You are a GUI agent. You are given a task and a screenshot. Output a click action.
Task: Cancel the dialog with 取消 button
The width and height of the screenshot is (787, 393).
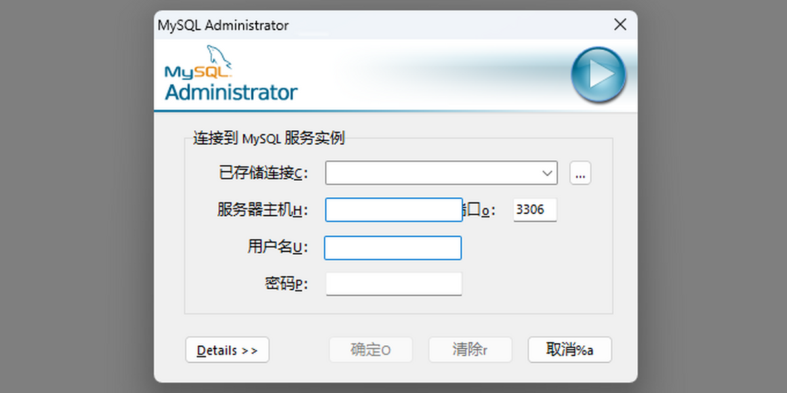[x=569, y=350]
